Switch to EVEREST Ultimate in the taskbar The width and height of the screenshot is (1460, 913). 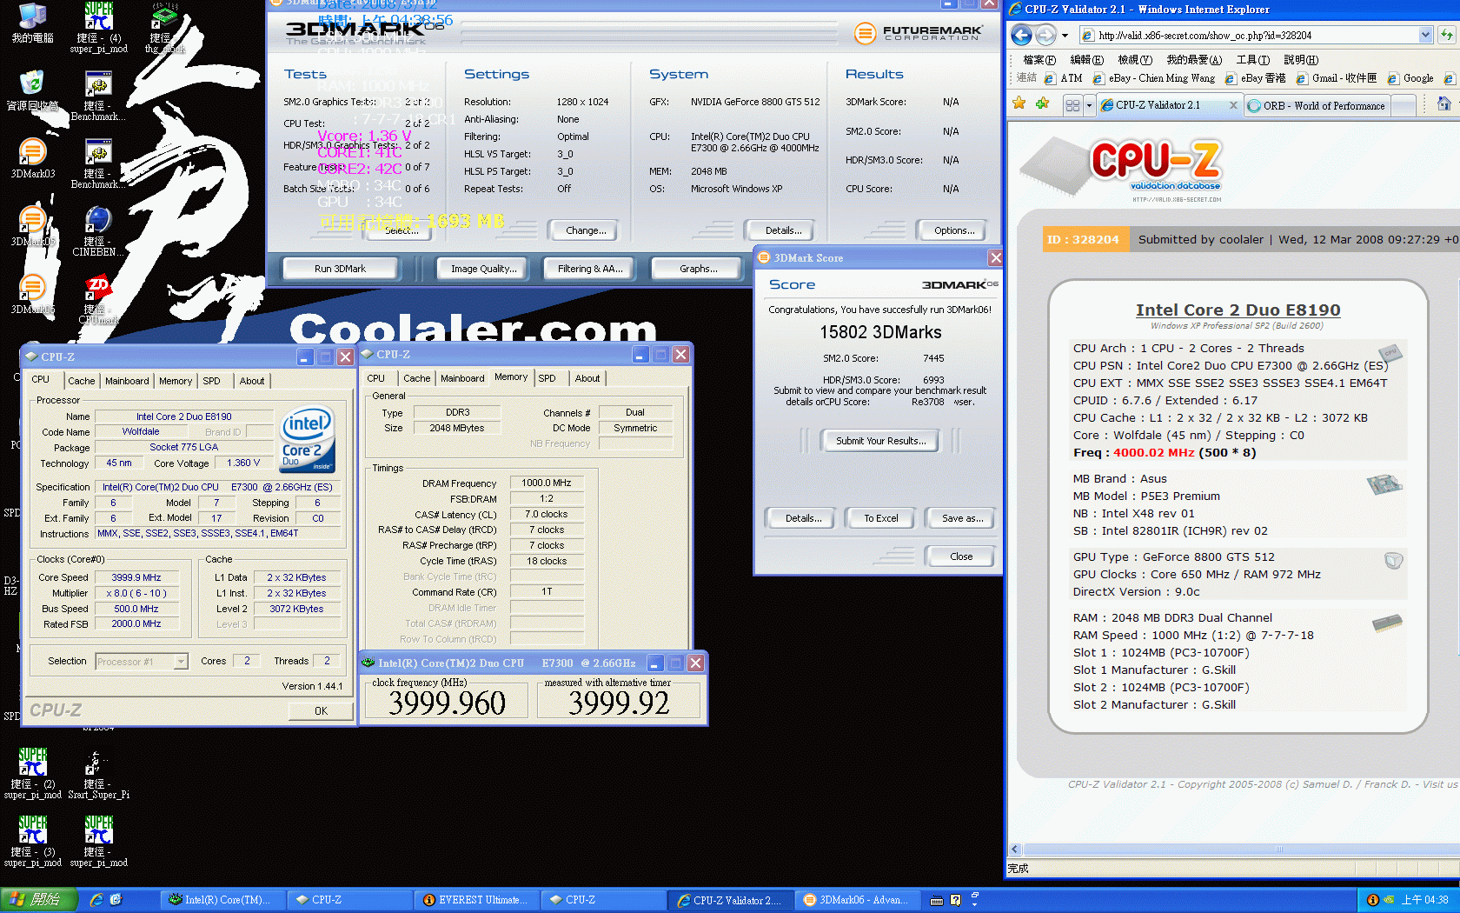[475, 900]
